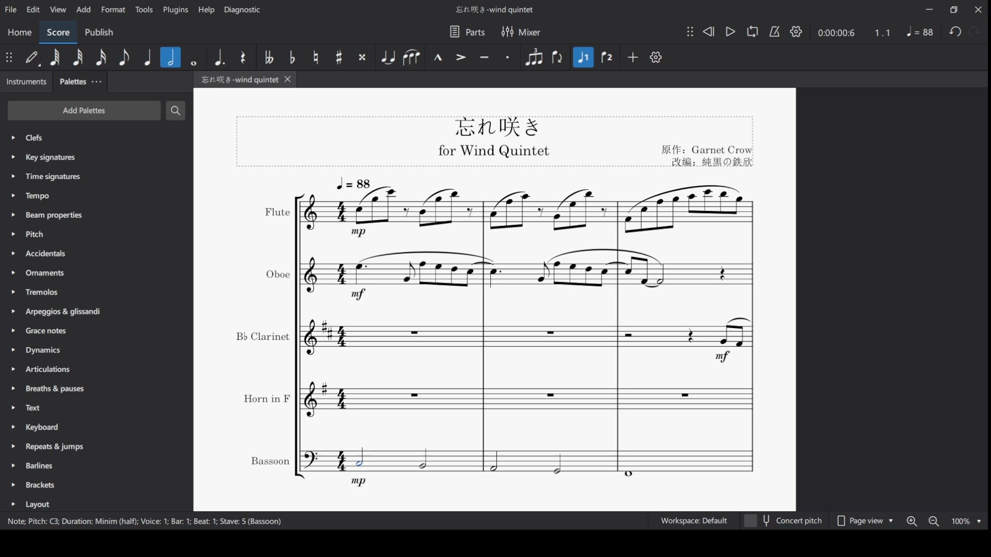Customize the note input toolbar

click(x=656, y=57)
